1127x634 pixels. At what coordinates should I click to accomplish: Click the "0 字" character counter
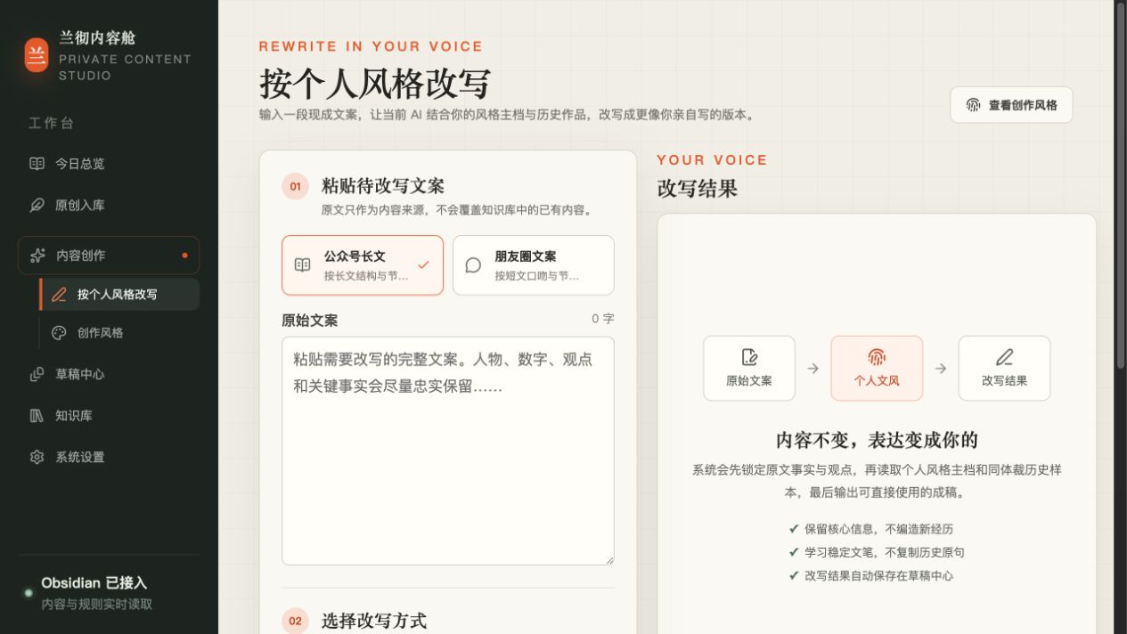(603, 319)
